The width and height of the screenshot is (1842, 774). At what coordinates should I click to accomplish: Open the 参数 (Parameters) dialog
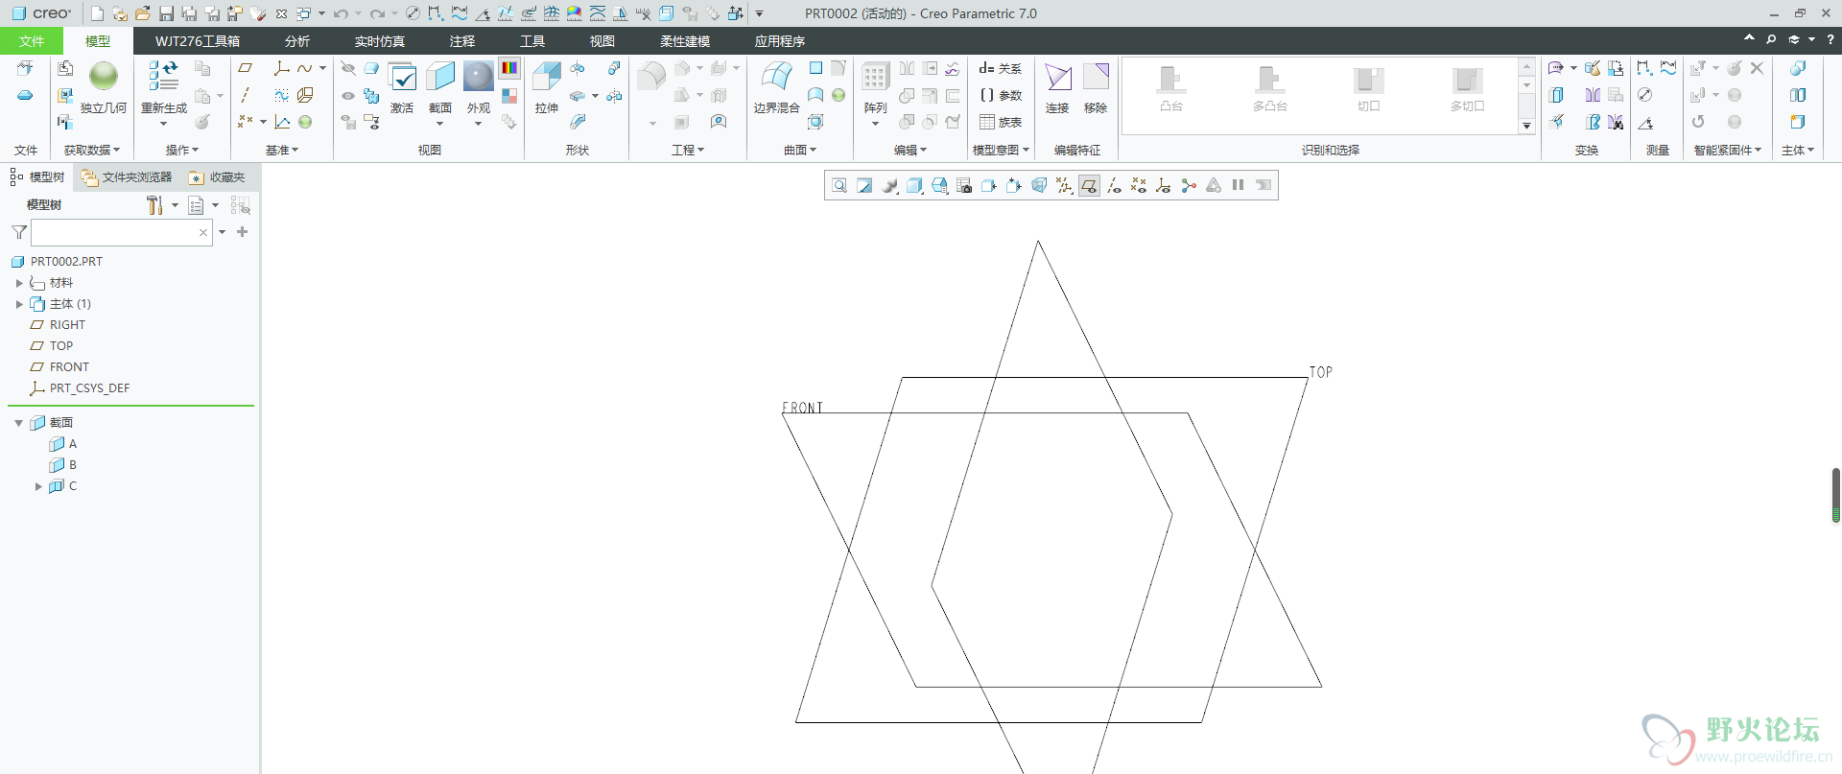tap(1001, 95)
